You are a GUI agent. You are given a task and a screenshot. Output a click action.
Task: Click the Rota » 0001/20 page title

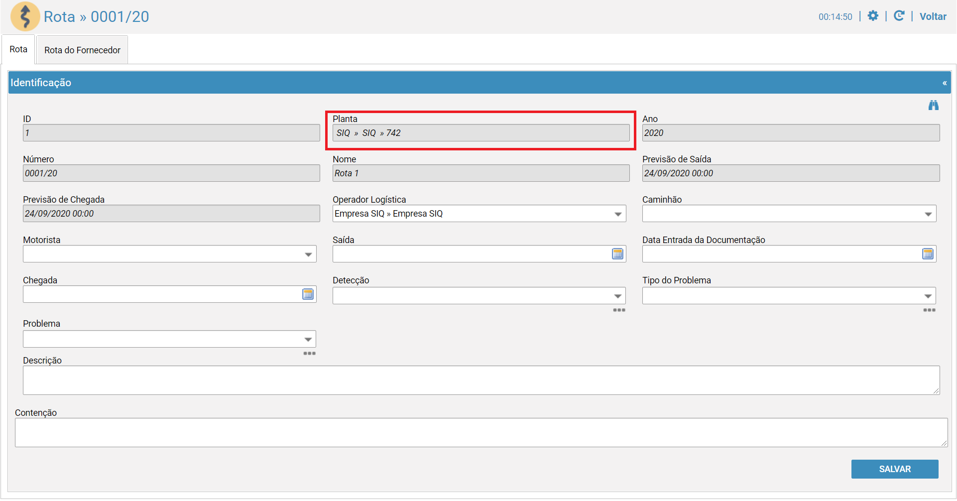click(x=97, y=17)
